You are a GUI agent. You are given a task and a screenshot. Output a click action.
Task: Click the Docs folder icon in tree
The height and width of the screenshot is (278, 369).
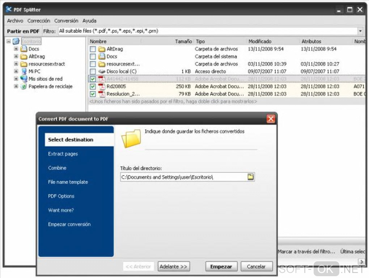[x=24, y=49]
